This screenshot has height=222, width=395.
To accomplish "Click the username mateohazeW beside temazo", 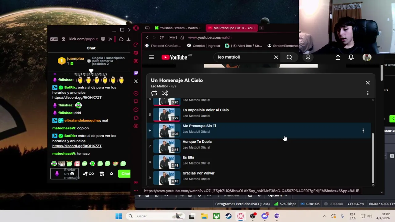I will (x=64, y=154).
